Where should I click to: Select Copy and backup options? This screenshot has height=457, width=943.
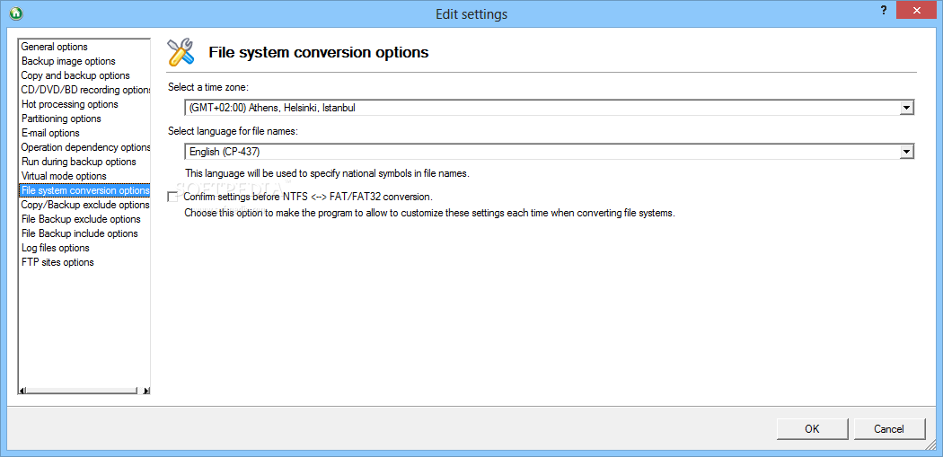click(x=84, y=75)
